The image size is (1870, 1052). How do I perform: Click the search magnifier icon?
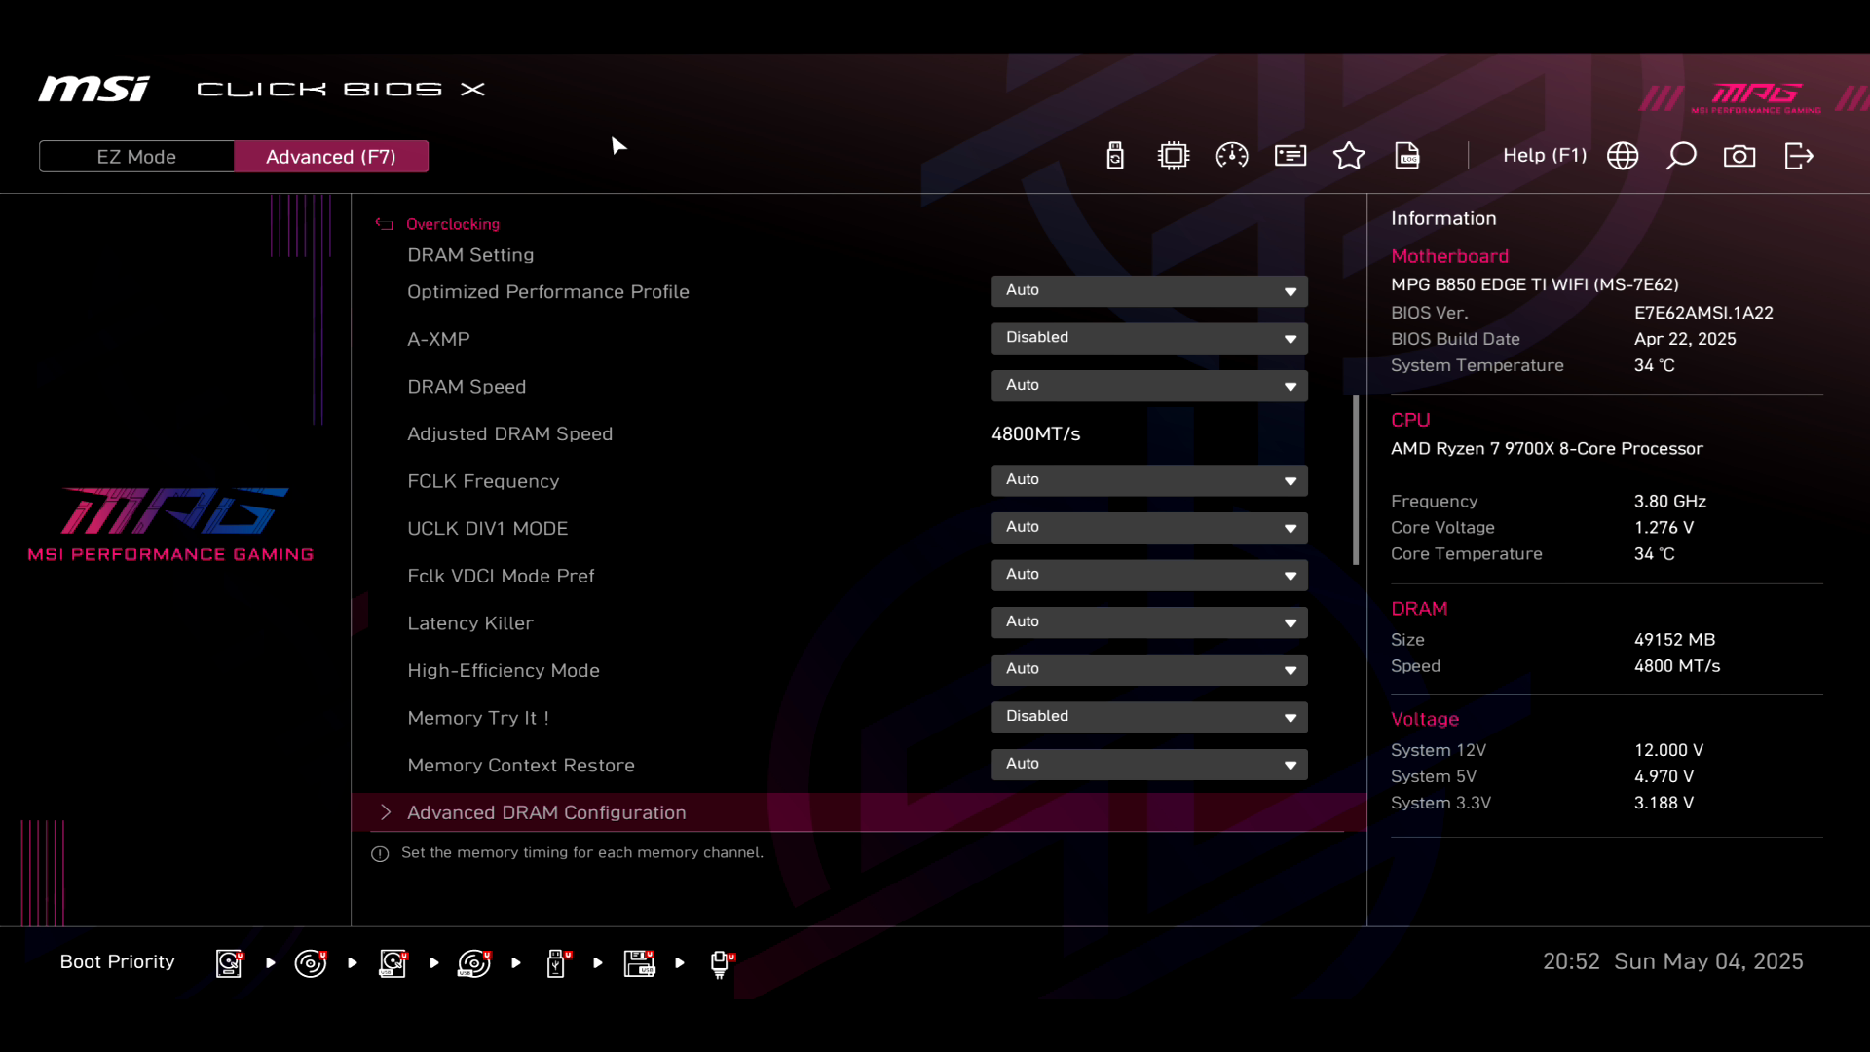coord(1681,156)
